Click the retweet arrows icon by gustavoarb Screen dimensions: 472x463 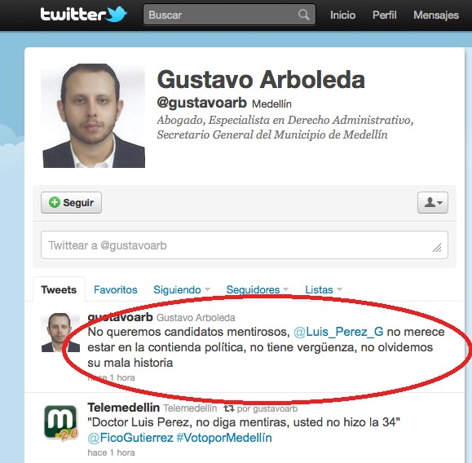click(229, 408)
